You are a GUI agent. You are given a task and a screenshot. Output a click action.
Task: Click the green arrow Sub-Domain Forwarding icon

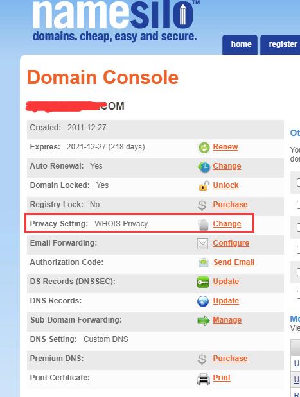(204, 321)
